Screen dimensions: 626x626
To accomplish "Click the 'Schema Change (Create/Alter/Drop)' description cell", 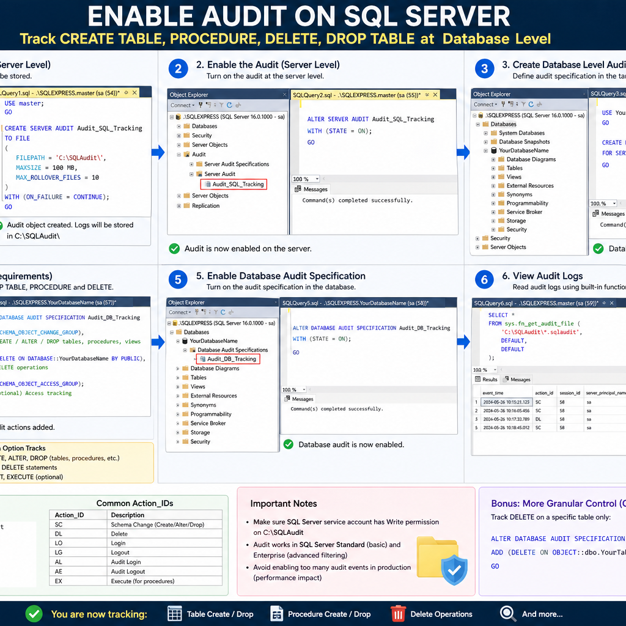I will [x=164, y=525].
